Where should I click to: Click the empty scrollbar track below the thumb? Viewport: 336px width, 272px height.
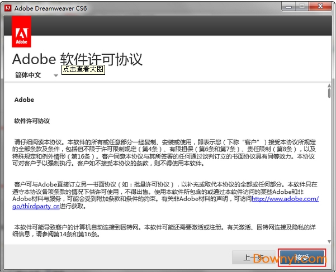pos(328,168)
